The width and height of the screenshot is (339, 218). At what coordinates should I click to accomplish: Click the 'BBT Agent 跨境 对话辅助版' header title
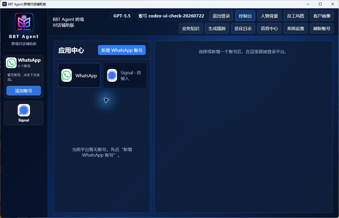click(x=68, y=22)
